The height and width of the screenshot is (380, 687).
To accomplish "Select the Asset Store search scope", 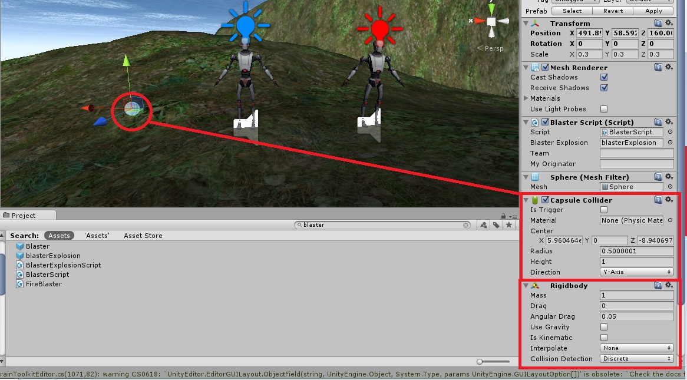I will (143, 235).
